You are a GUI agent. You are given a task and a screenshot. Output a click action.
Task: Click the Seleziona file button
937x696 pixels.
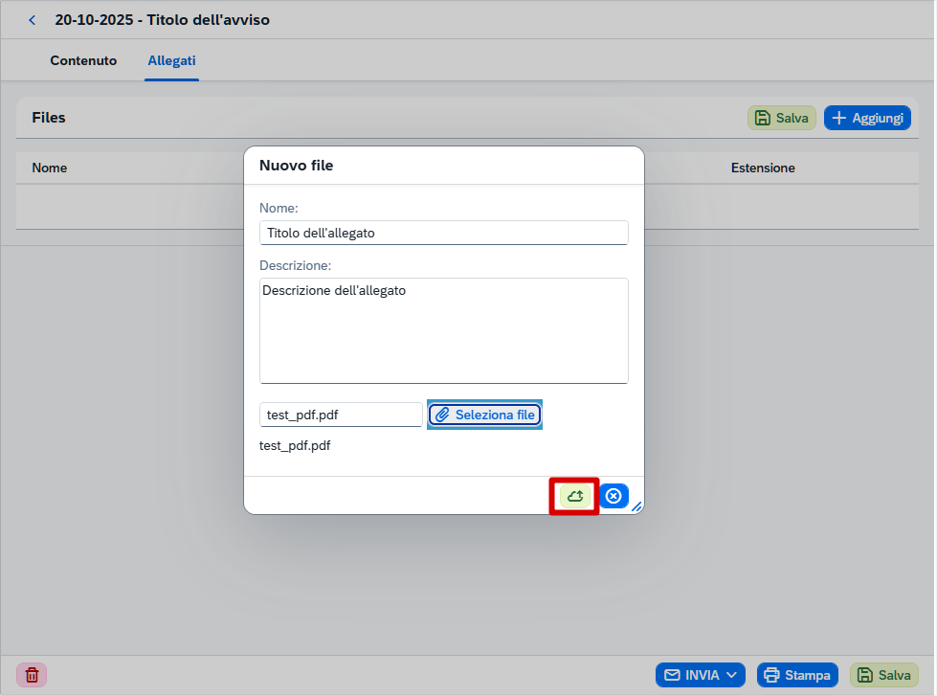point(484,415)
